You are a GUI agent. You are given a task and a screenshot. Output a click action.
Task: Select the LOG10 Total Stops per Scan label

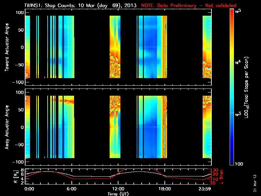coord(247,87)
